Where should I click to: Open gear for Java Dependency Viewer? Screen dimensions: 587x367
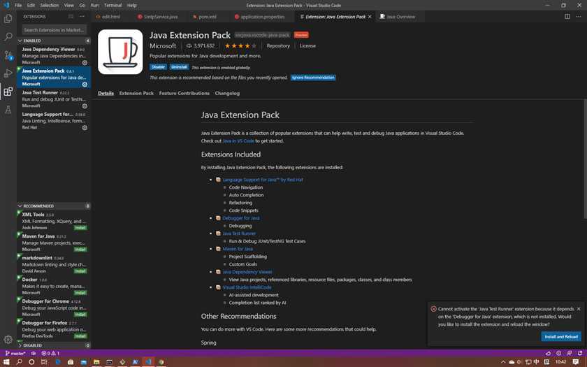pyautogui.click(x=85, y=62)
